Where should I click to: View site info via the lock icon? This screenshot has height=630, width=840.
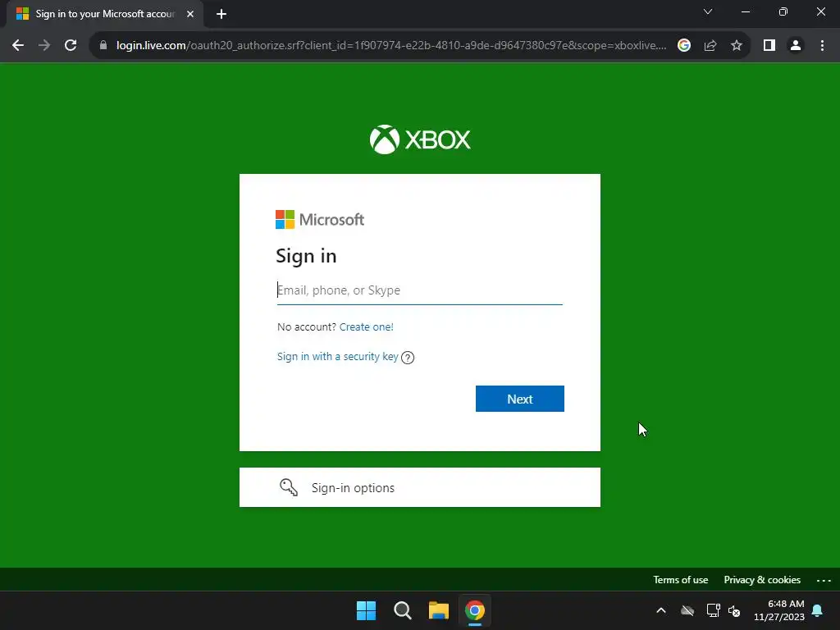[103, 46]
